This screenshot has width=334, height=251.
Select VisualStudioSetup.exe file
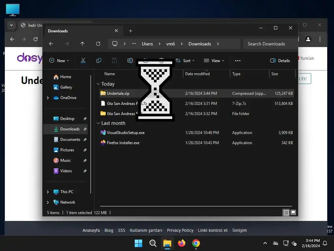(196, 133)
